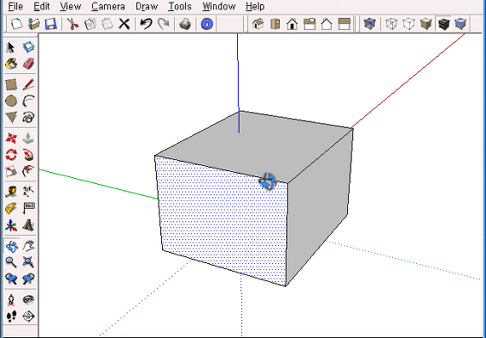Open the File menu

(15, 7)
